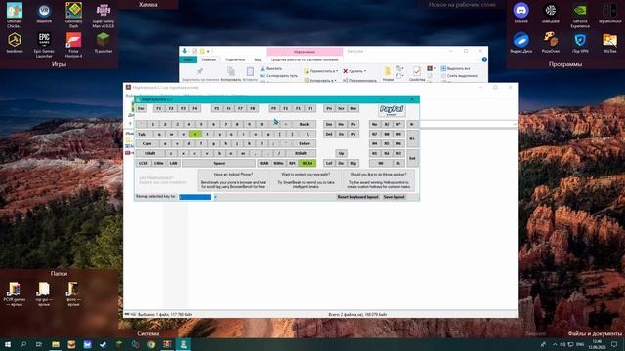Open the SmartBreak eyesight promo
625x351 pixels.
(x=306, y=180)
